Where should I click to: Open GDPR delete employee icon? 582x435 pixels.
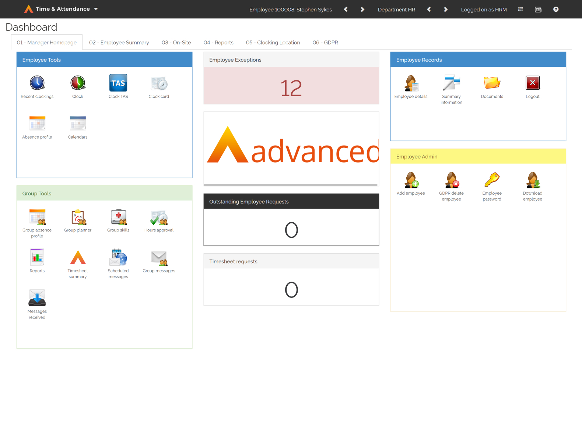point(452,180)
